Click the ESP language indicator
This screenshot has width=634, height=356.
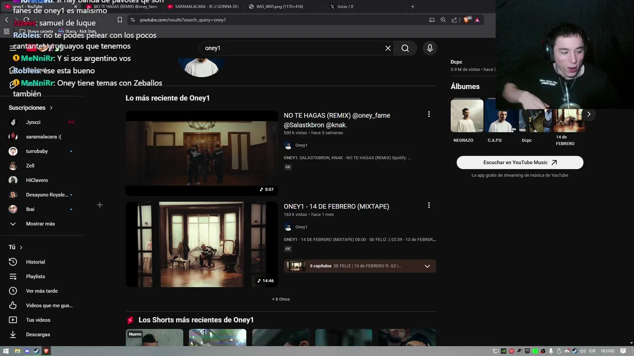point(592,351)
